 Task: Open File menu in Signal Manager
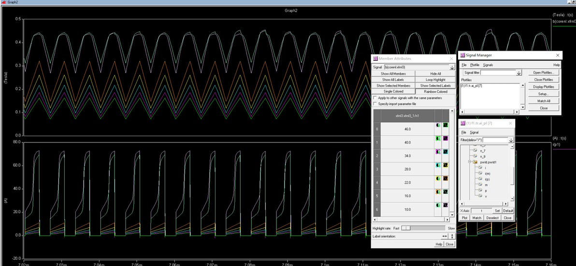pos(464,65)
